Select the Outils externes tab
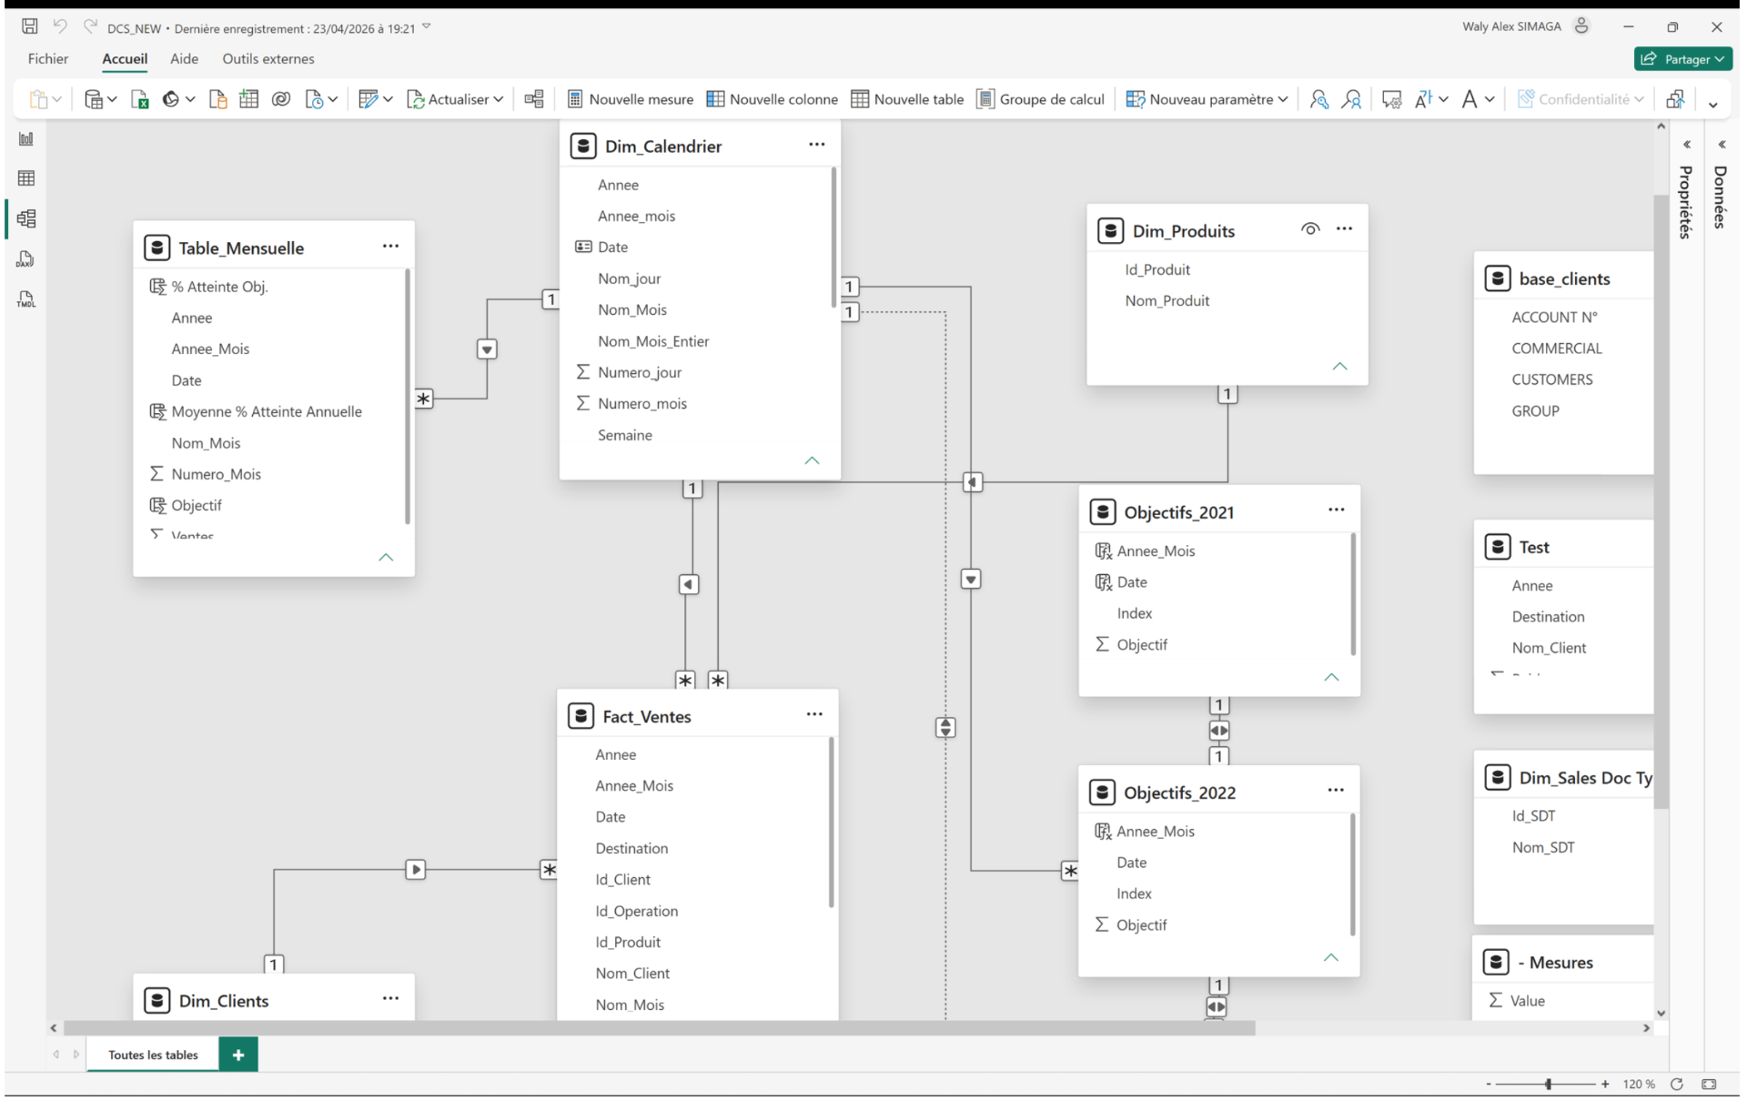Image resolution: width=1747 pixels, height=1101 pixels. coord(268,59)
